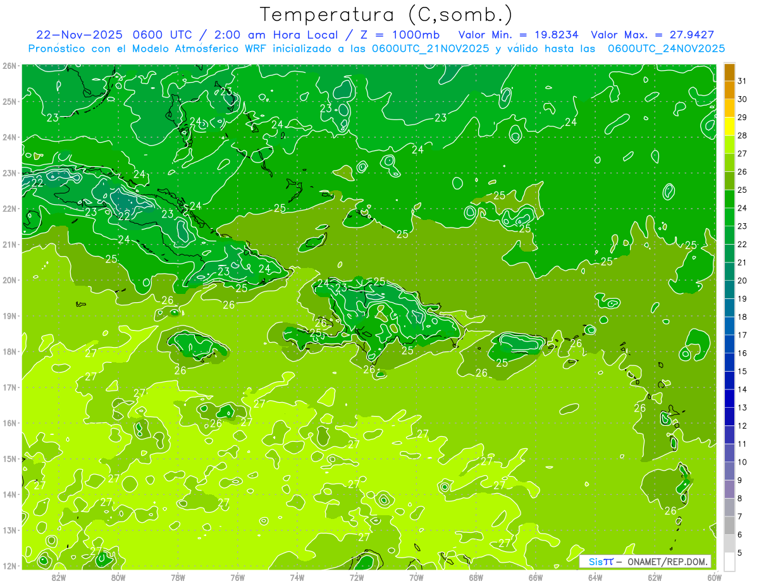
Task: Click the '82W' longitude axis label
Action: tap(59, 577)
